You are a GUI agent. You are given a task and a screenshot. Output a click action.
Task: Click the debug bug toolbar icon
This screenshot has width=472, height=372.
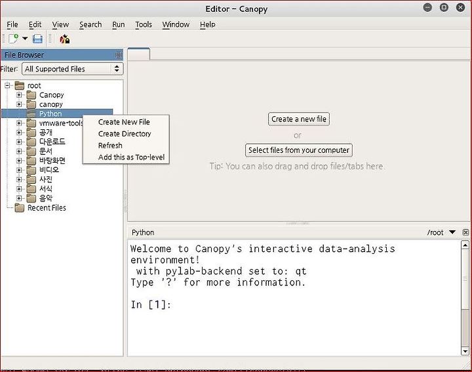point(64,39)
